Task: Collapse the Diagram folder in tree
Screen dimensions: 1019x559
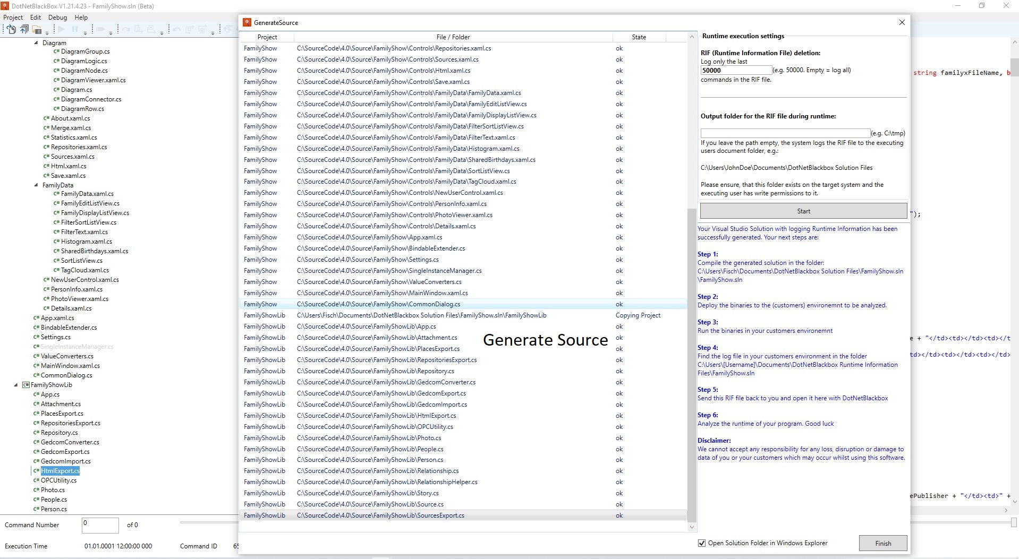Action: point(36,43)
